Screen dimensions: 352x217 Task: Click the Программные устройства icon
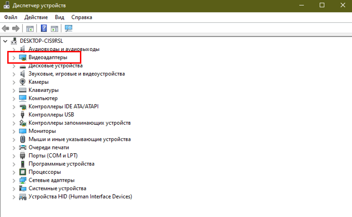[x=23, y=164]
